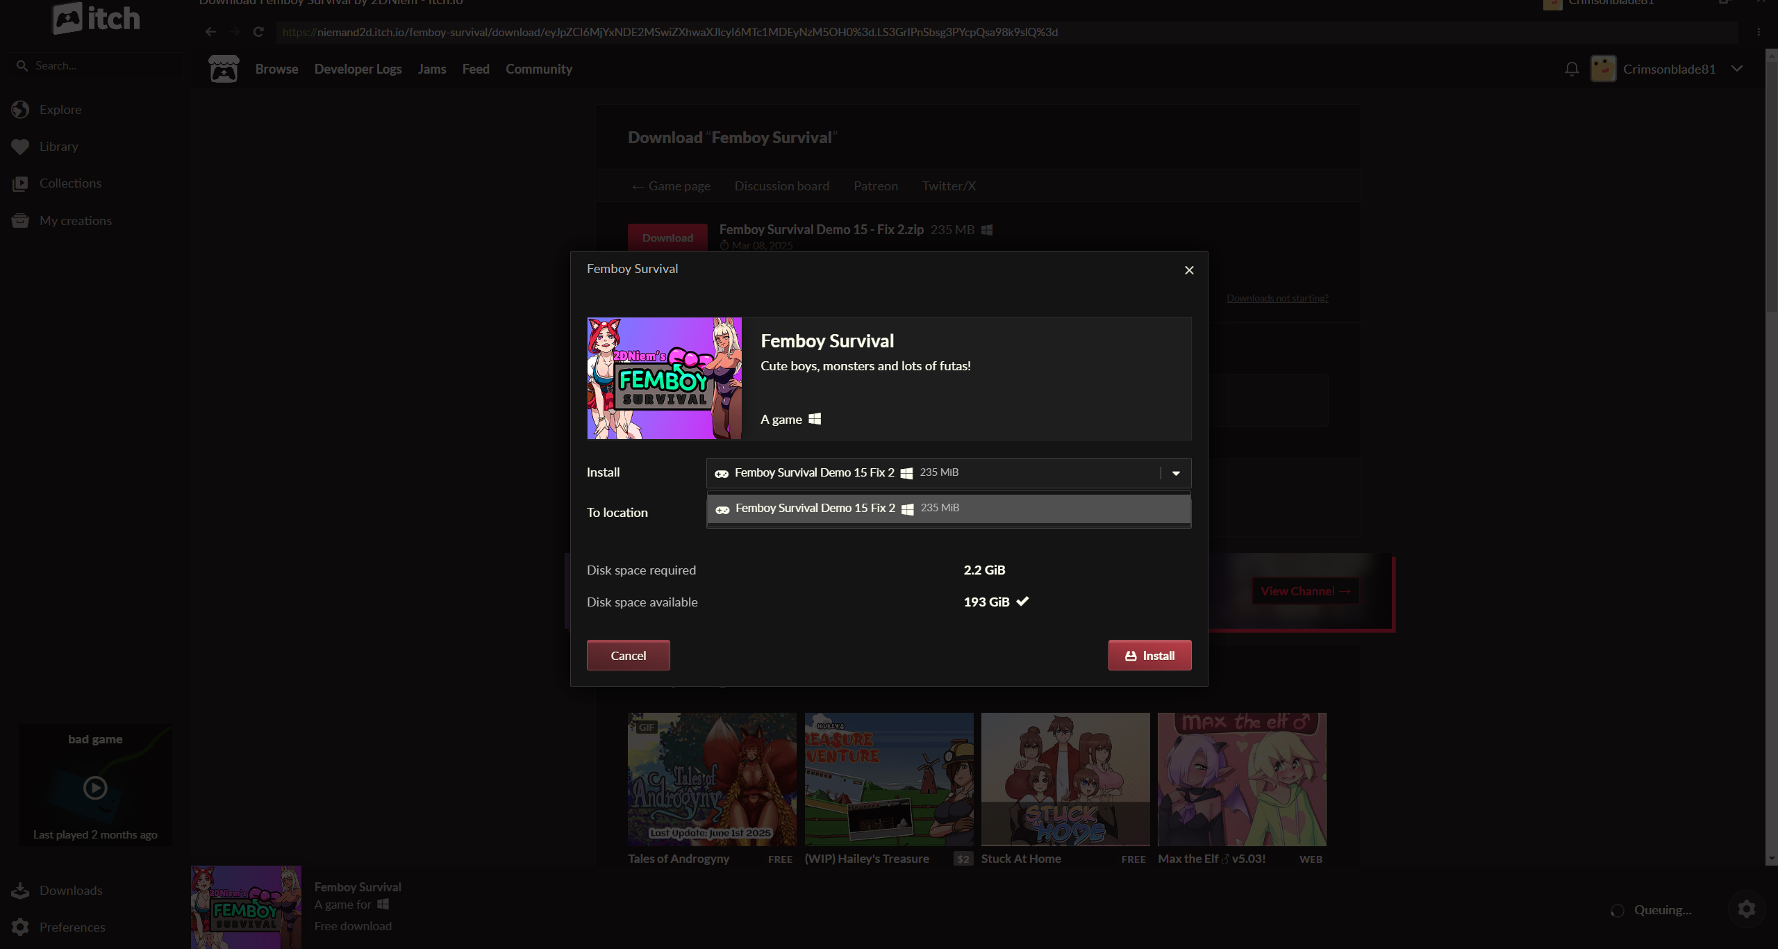Click the Queuing status indicator
Screen dimensions: 1778x949
(1652, 910)
